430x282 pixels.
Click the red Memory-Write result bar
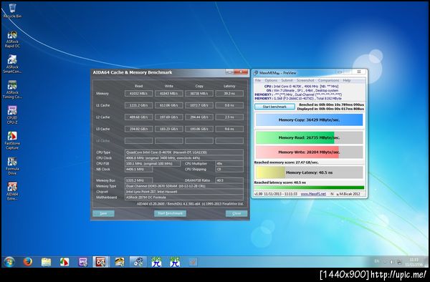coord(309,152)
